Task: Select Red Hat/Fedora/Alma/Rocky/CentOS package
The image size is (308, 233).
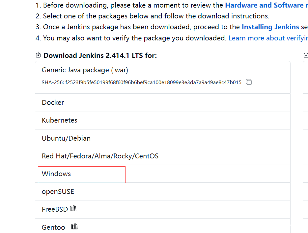Action: pos(163,156)
